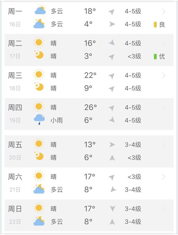178x235 pixels.
Task: Click Tuesday daytime sunny icon
Action: coord(39,43)
